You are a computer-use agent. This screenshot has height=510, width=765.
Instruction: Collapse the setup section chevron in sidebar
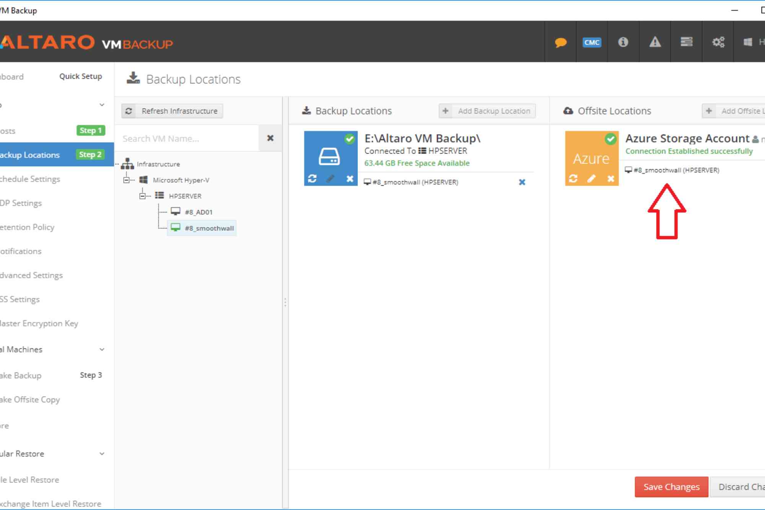pos(102,105)
